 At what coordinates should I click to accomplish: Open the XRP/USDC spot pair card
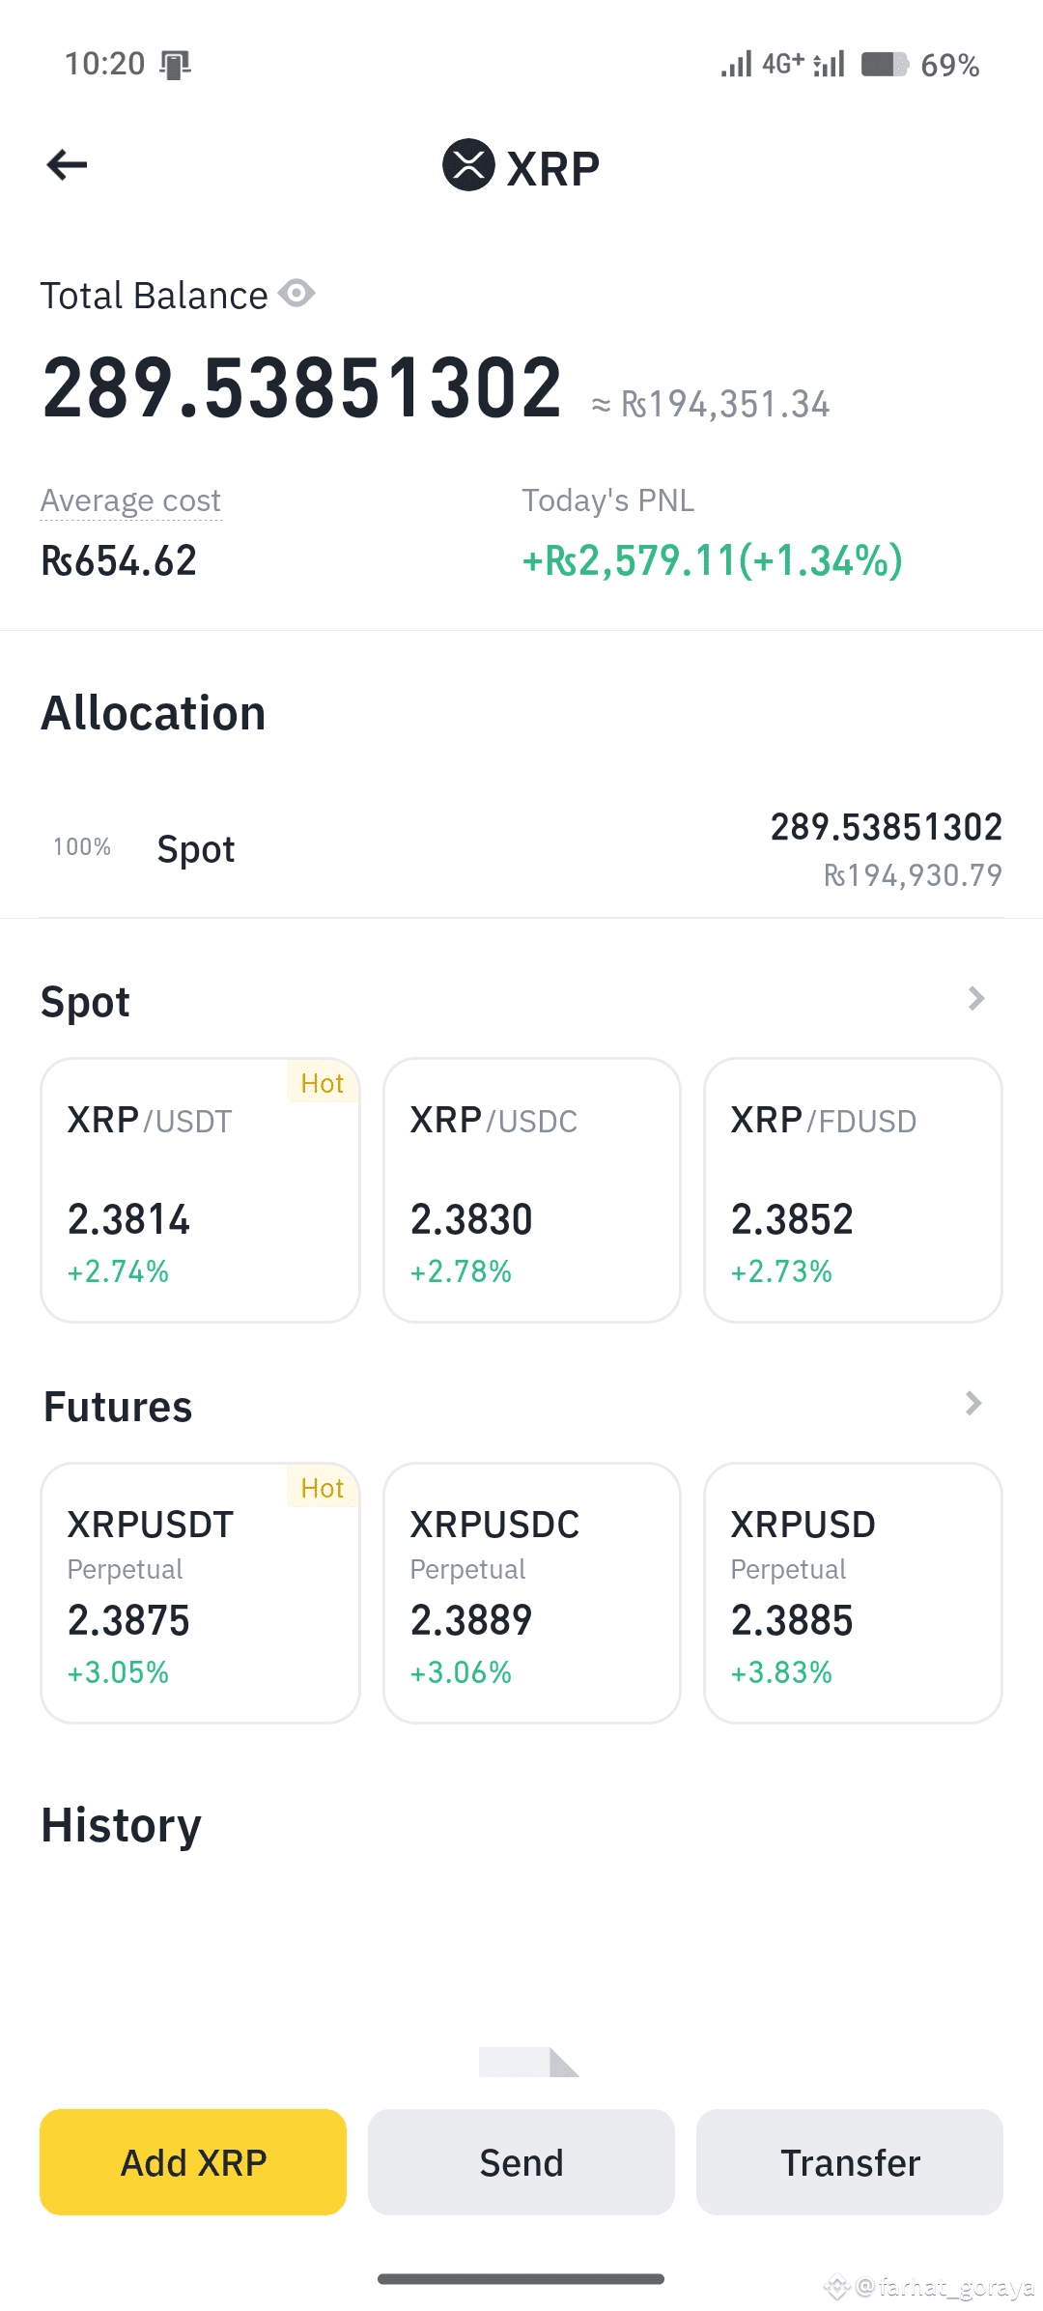tap(532, 1190)
